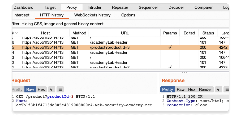Switch response view to Render
This screenshot has height=121, width=245.
[205, 89]
